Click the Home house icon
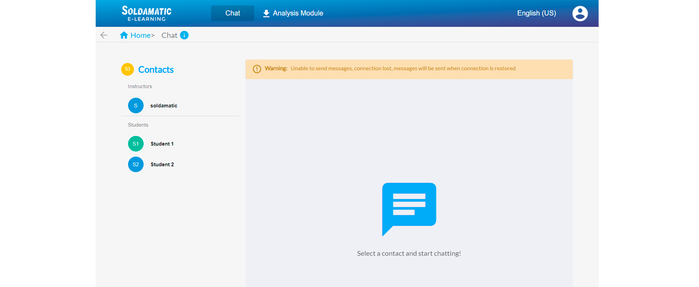Viewport: 699px width, 287px height. tap(124, 35)
